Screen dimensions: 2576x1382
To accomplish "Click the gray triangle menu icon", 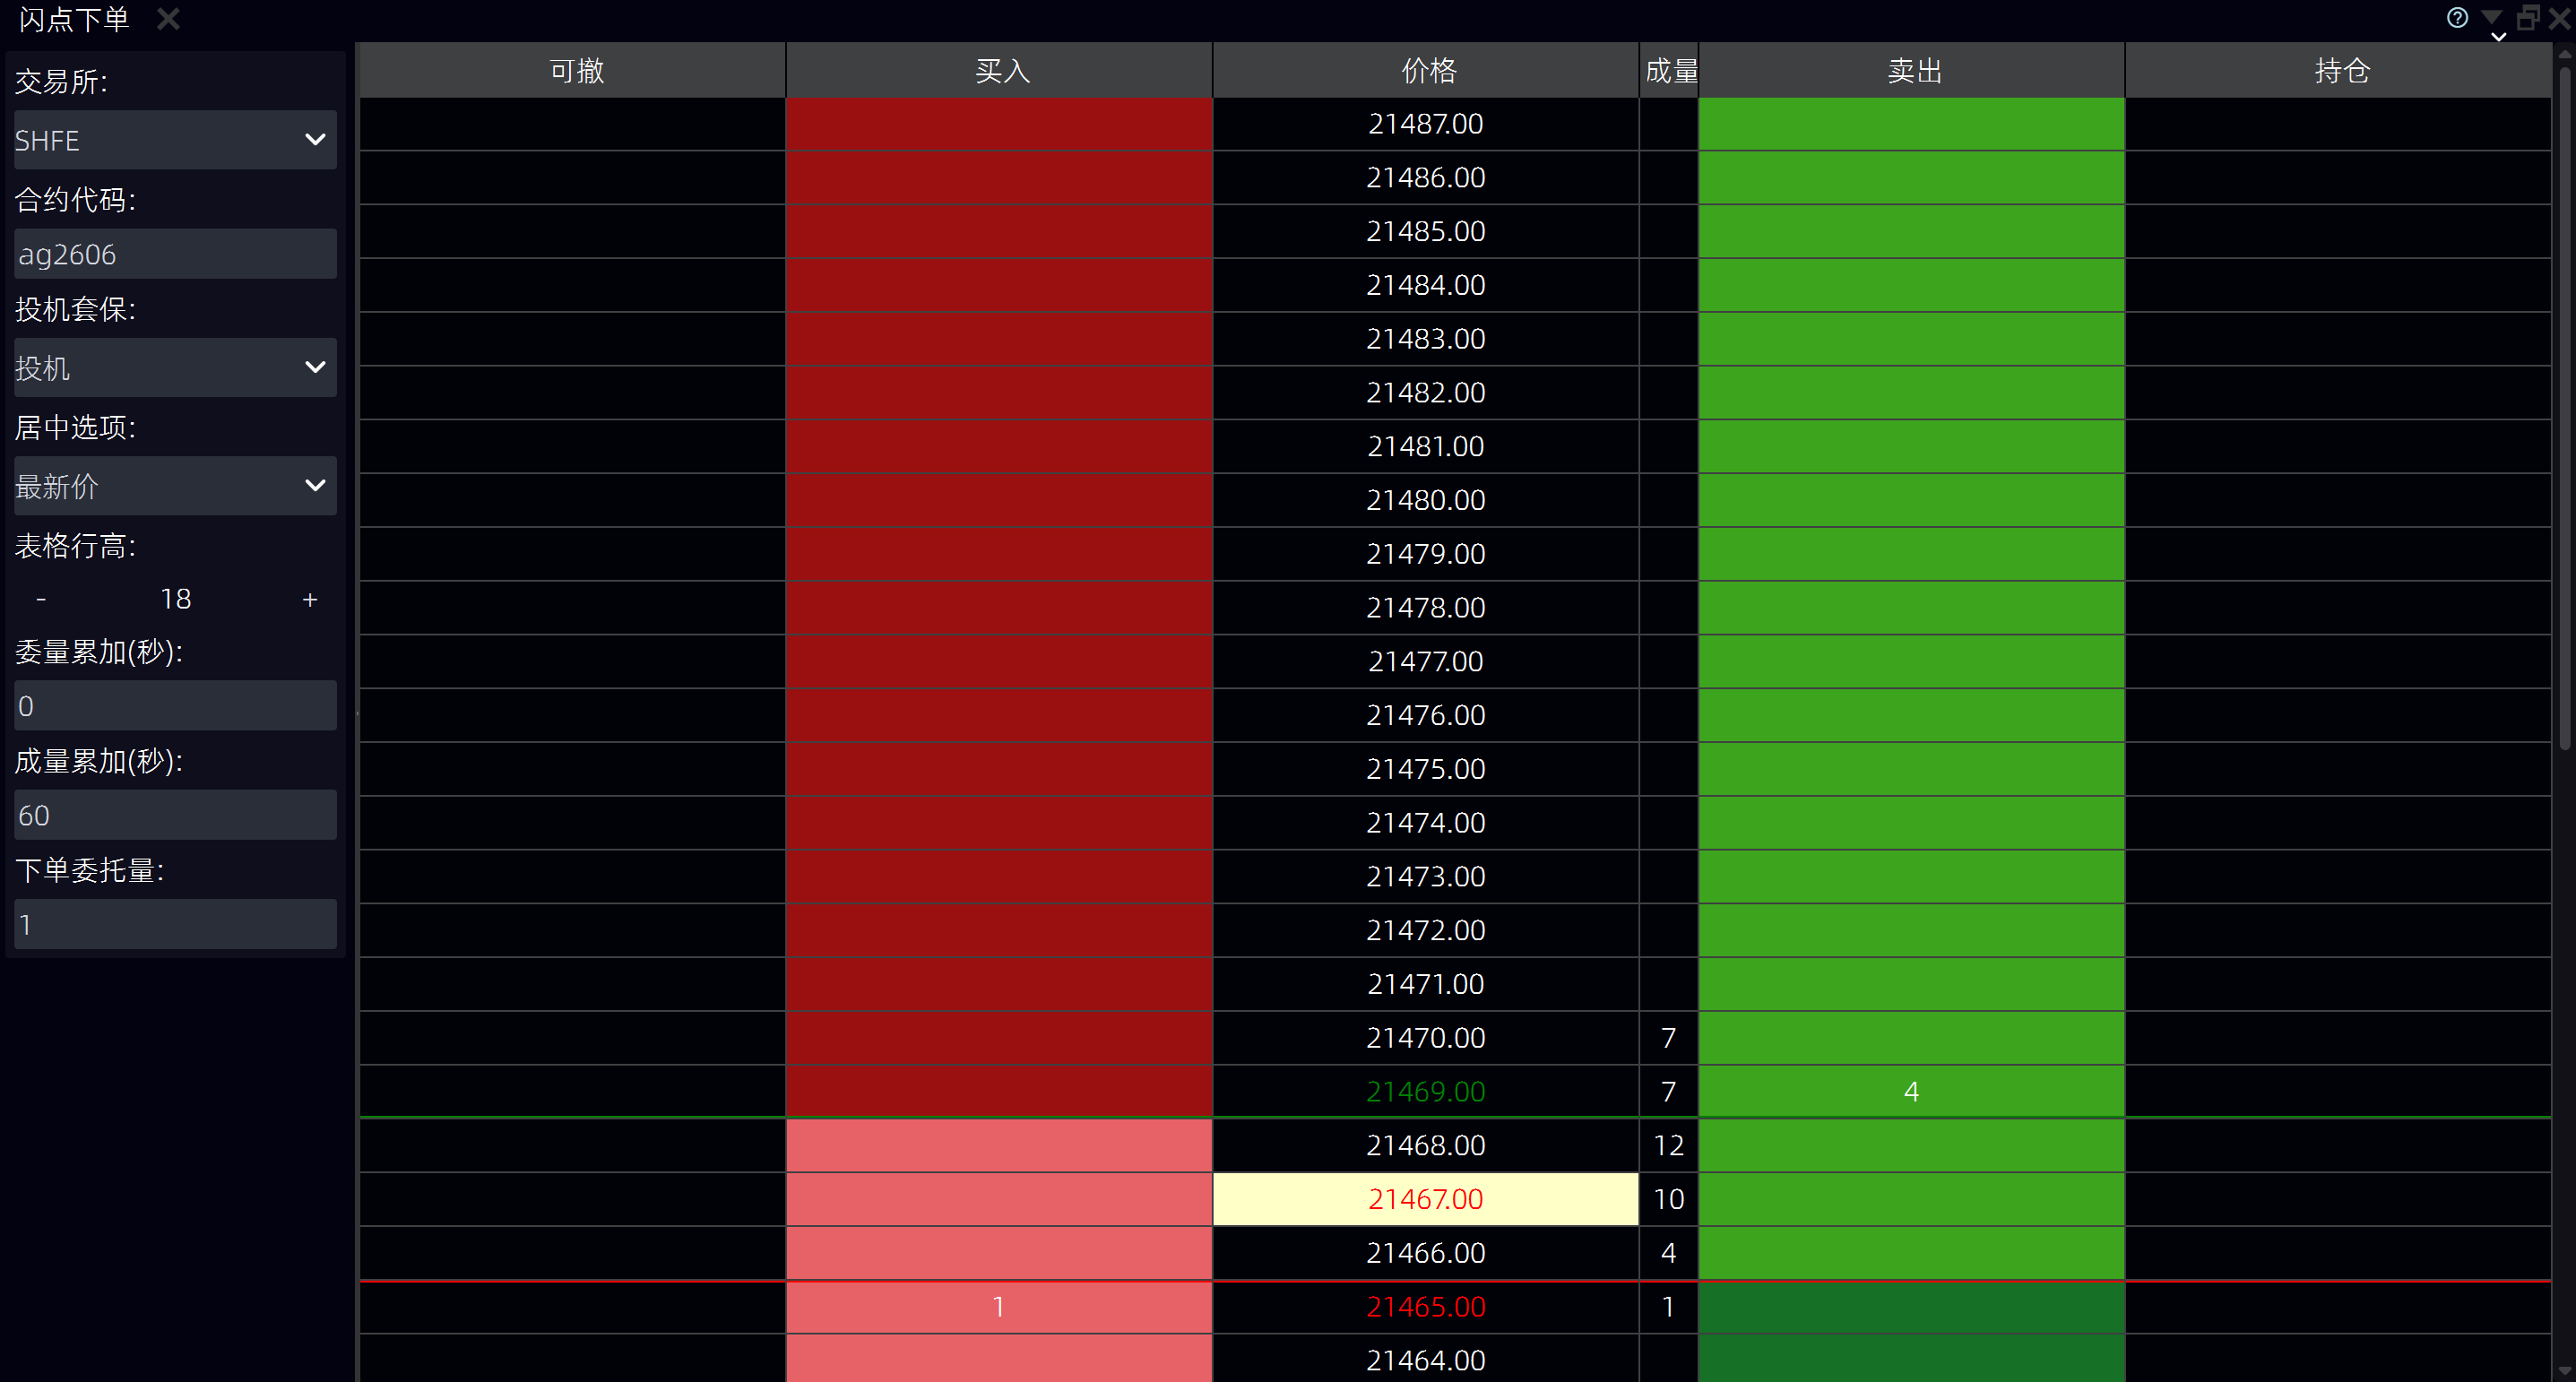I will [x=2491, y=17].
